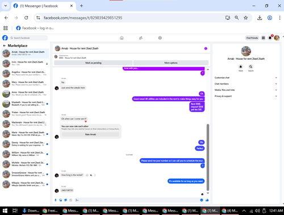This screenshot has width=284, height=215.
Task: Open the Groups icon in top navigation
Action: (160, 38)
